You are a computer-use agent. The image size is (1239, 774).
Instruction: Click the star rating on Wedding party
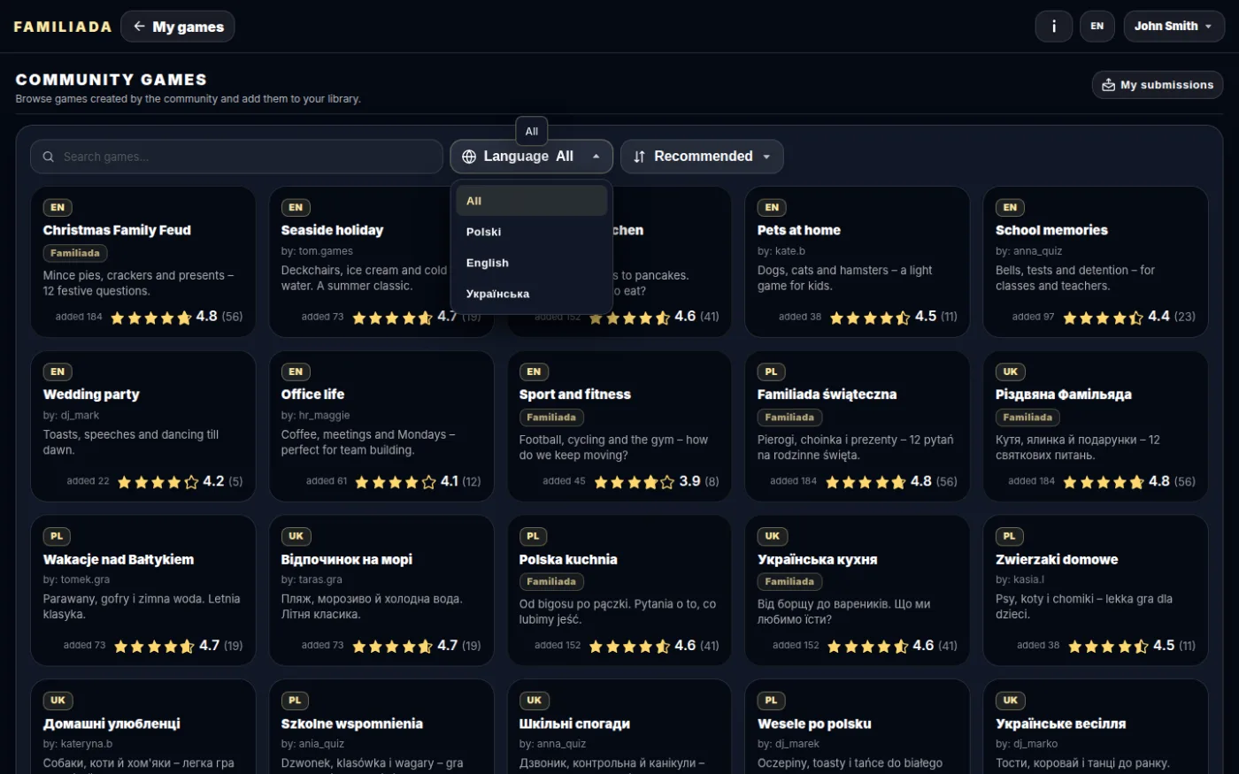point(158,482)
